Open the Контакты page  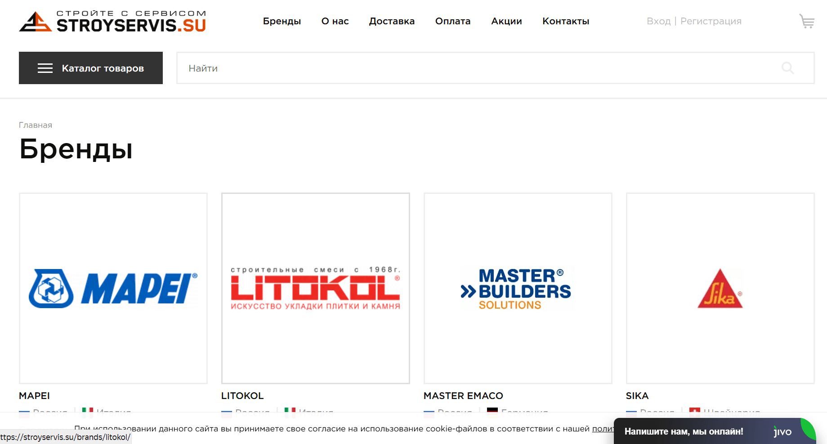click(x=566, y=21)
